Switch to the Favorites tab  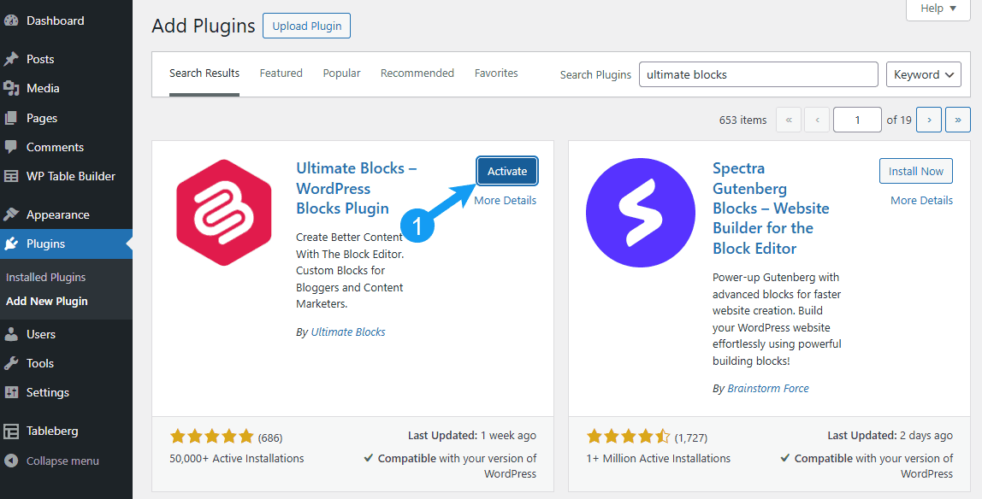pos(496,73)
